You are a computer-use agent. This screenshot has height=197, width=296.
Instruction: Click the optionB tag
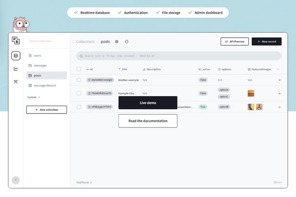224,107
